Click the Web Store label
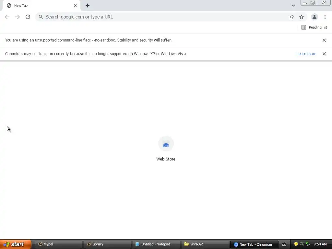Viewport: 332px width, 249px height. click(x=166, y=159)
